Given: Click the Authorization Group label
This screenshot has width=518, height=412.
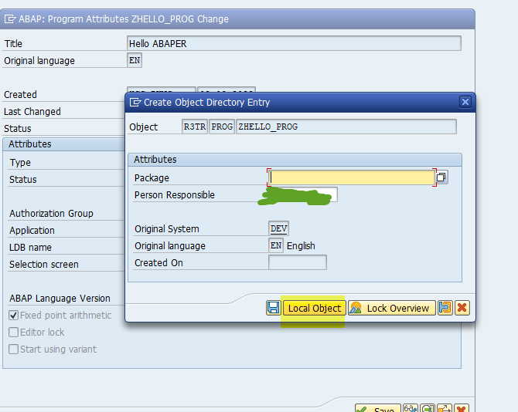Looking at the screenshot, I should [x=51, y=213].
